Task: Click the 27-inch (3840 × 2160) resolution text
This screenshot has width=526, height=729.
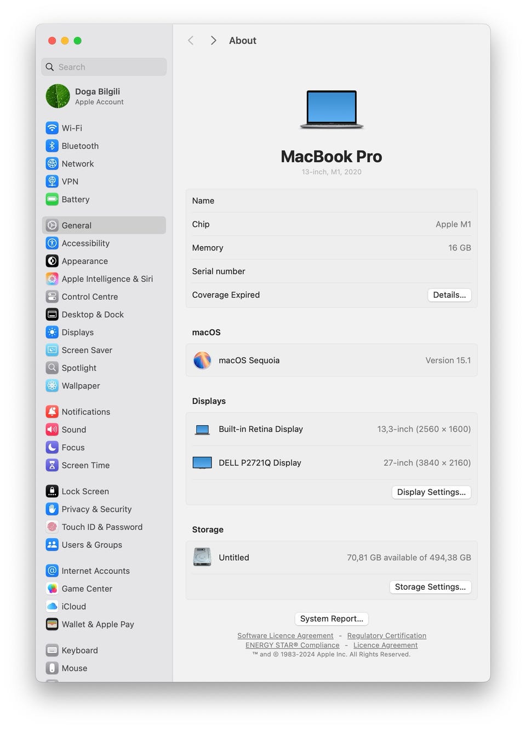Action: (427, 463)
